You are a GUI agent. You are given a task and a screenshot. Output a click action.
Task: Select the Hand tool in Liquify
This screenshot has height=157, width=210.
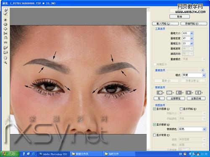point(5,58)
